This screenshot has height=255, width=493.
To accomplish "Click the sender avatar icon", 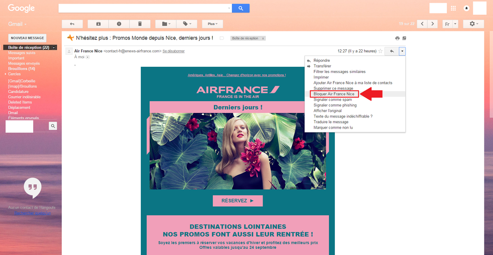I will [x=68, y=51].
